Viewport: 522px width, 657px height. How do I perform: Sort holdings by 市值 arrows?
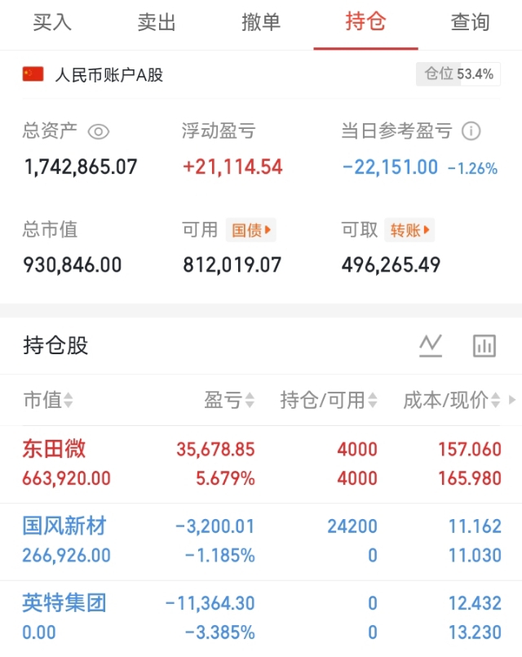(69, 400)
